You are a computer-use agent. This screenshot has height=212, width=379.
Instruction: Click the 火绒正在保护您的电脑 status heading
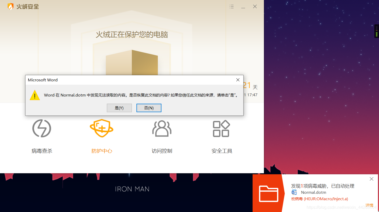coord(132,35)
